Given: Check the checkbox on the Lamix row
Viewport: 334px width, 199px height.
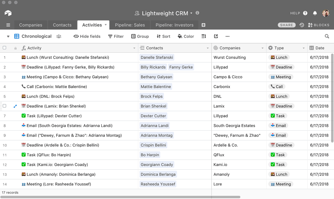Looking at the screenshot, I should coord(4,106).
